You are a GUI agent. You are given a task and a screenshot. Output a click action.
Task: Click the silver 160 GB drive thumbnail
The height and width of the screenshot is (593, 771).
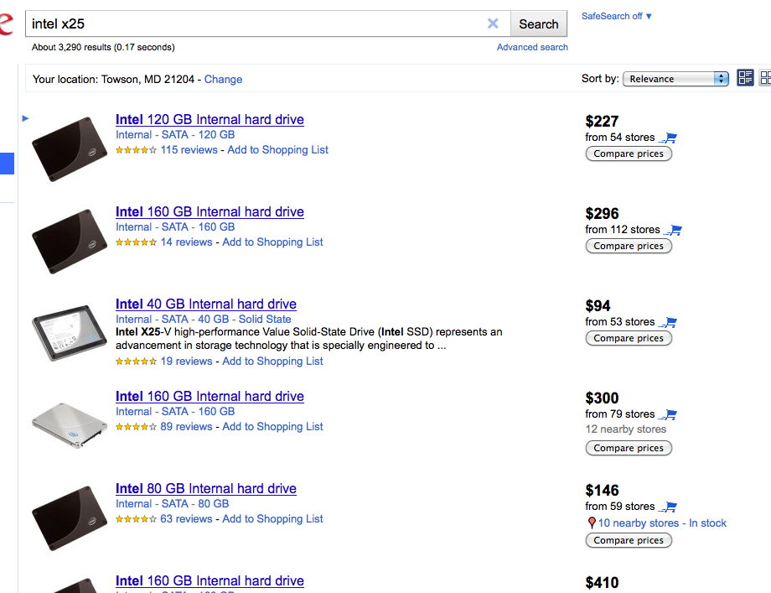point(70,425)
